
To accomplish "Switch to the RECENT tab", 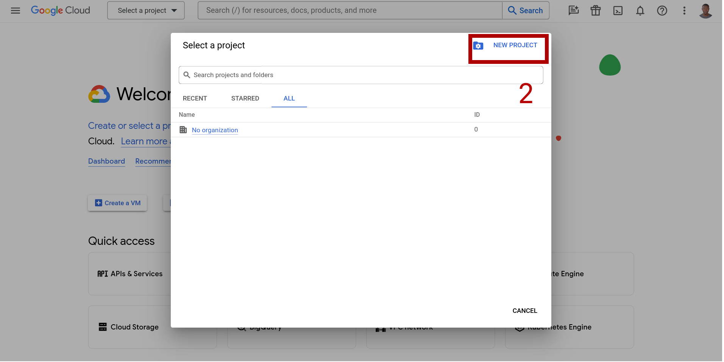I will pyautogui.click(x=195, y=98).
